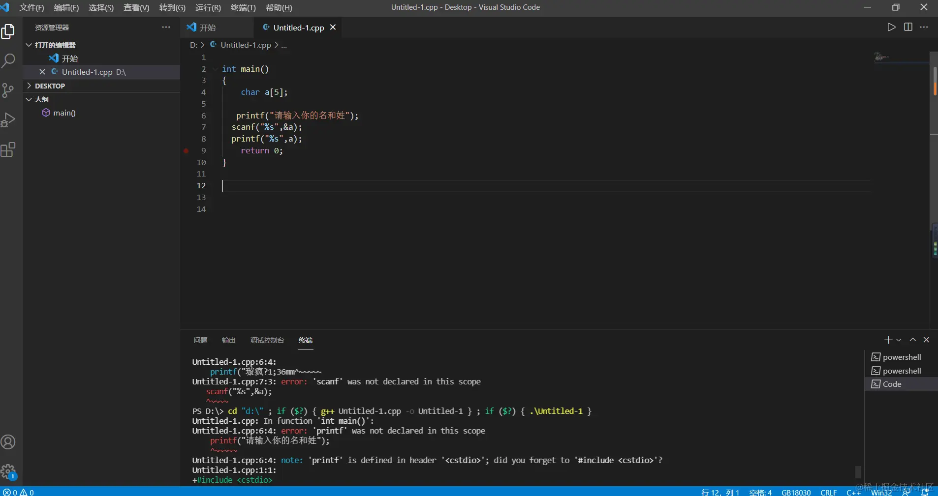This screenshot has height=496, width=938.
Task: Change file encoding GB18030
Action: pyautogui.click(x=796, y=492)
